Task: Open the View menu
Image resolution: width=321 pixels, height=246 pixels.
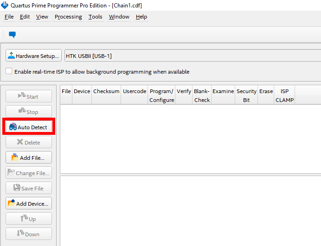Action: pyautogui.click(x=42, y=17)
